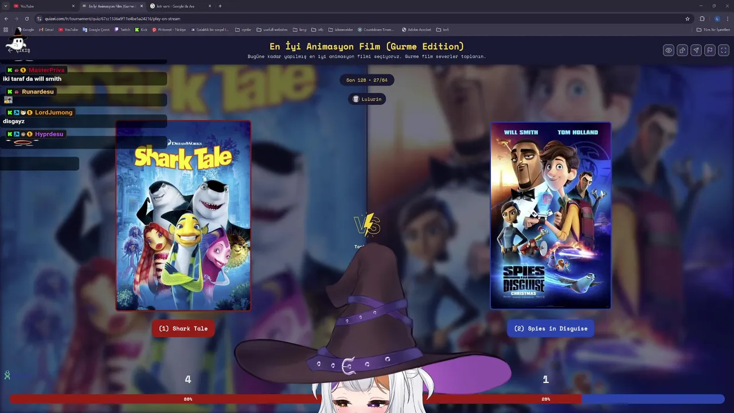
Task: Open a new browser tab
Action: pos(220,6)
